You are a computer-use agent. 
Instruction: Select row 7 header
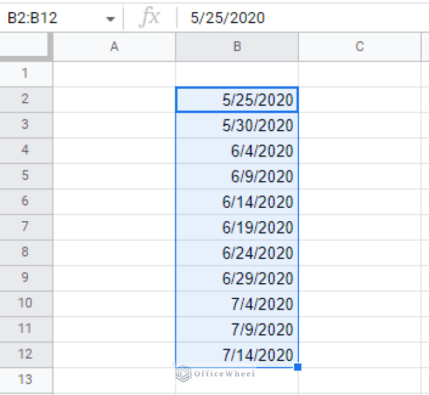pyautogui.click(x=26, y=227)
